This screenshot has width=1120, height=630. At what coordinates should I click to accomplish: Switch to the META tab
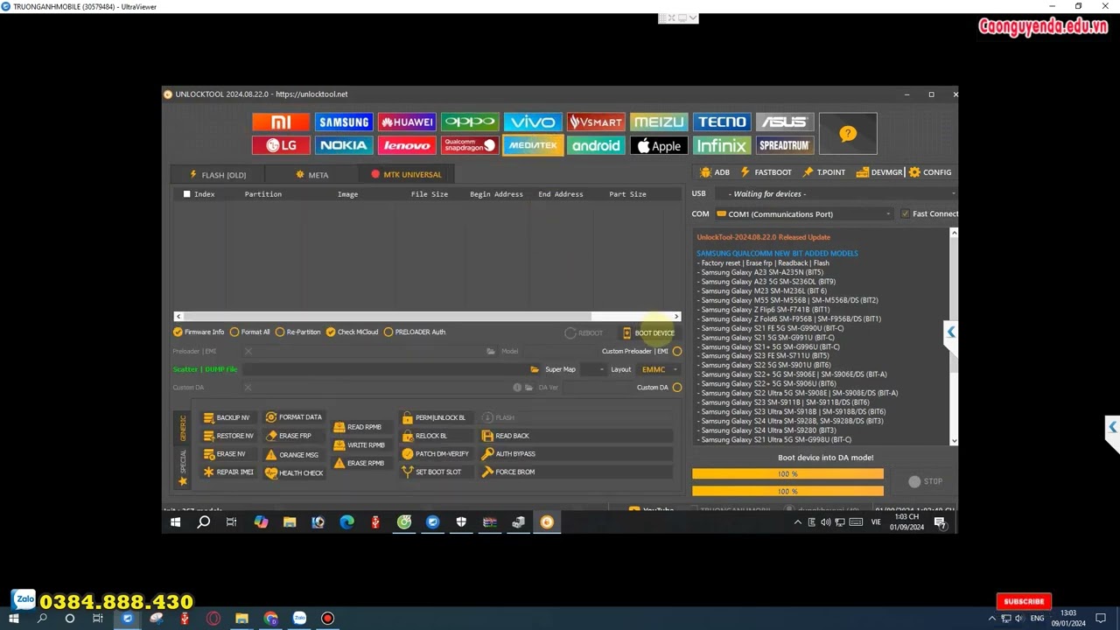(312, 175)
